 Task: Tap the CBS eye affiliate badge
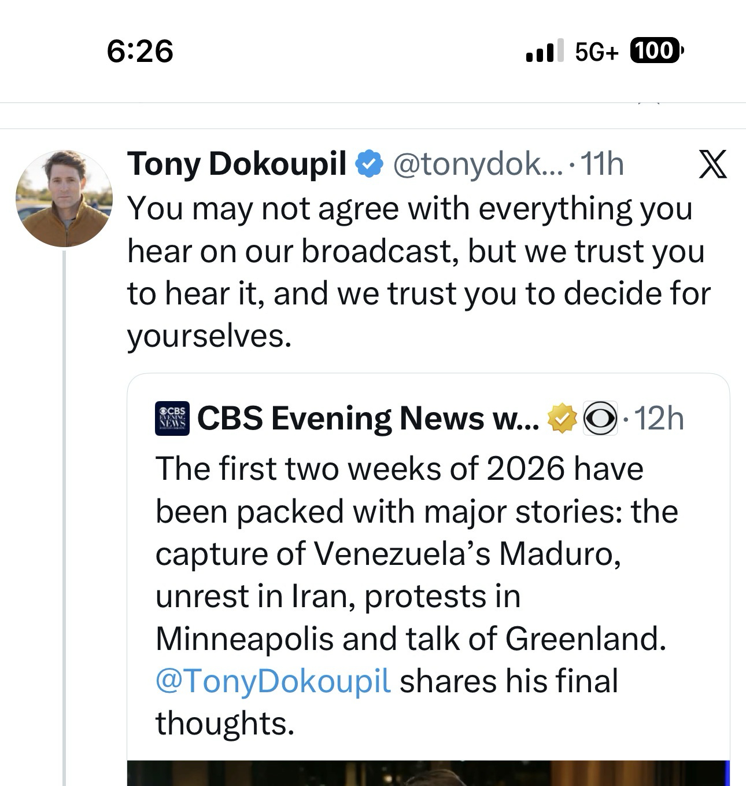tap(600, 418)
